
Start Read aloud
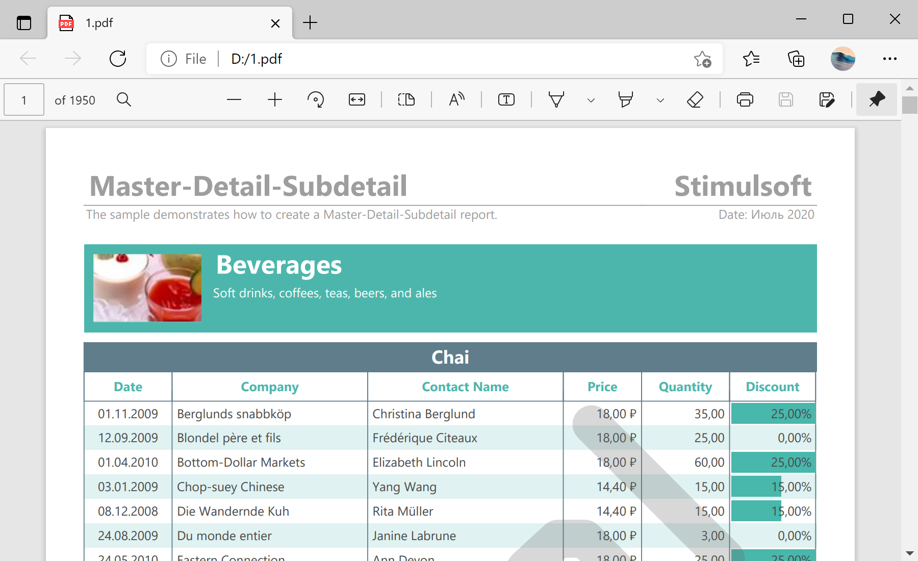[x=456, y=99]
